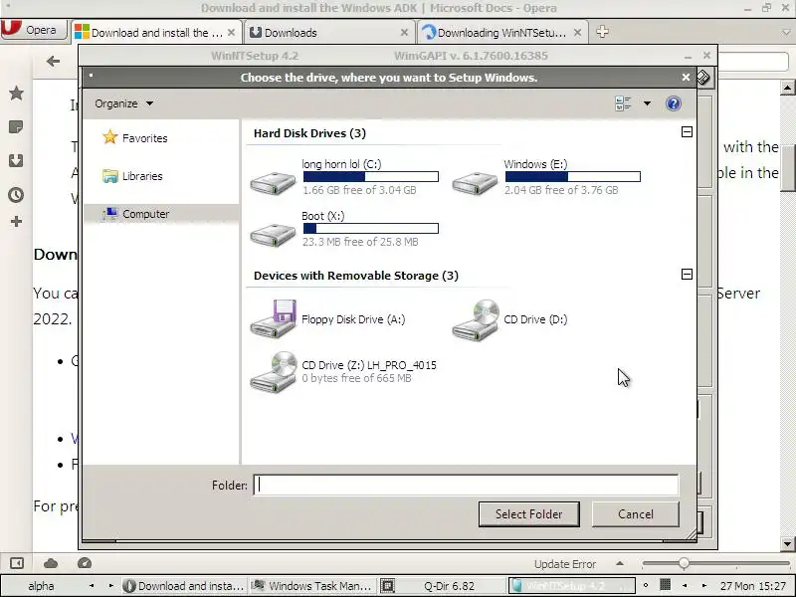Close the Downloads tab

click(x=404, y=33)
